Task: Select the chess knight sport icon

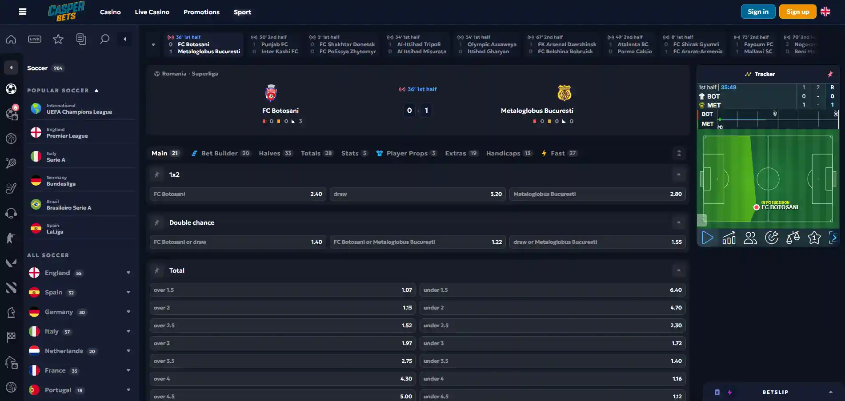Action: coord(11,313)
